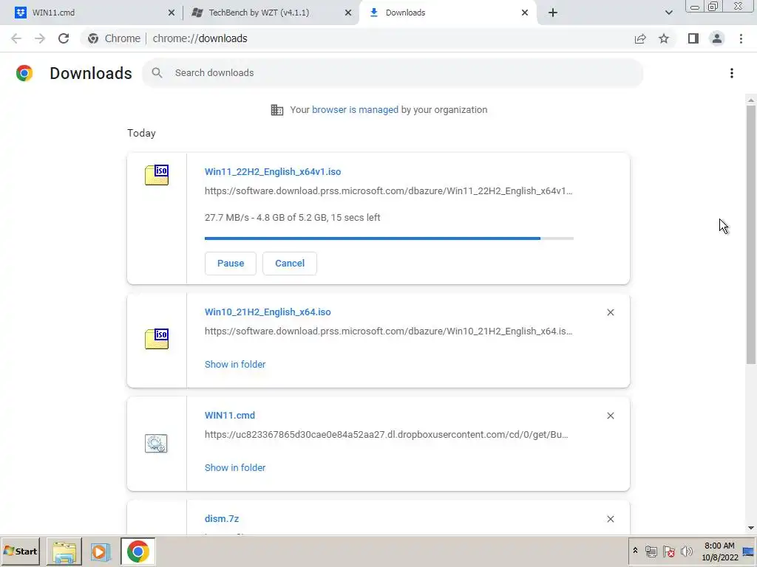Remove Win10_21H2_English_x64.iso from the list
Image resolution: width=757 pixels, height=567 pixels.
pos(610,312)
